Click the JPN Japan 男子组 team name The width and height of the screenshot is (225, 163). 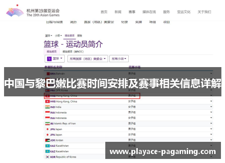click(x=56, y=129)
